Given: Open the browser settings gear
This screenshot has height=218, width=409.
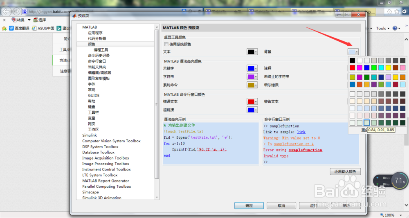Looking at the screenshot, I should point(404,11).
